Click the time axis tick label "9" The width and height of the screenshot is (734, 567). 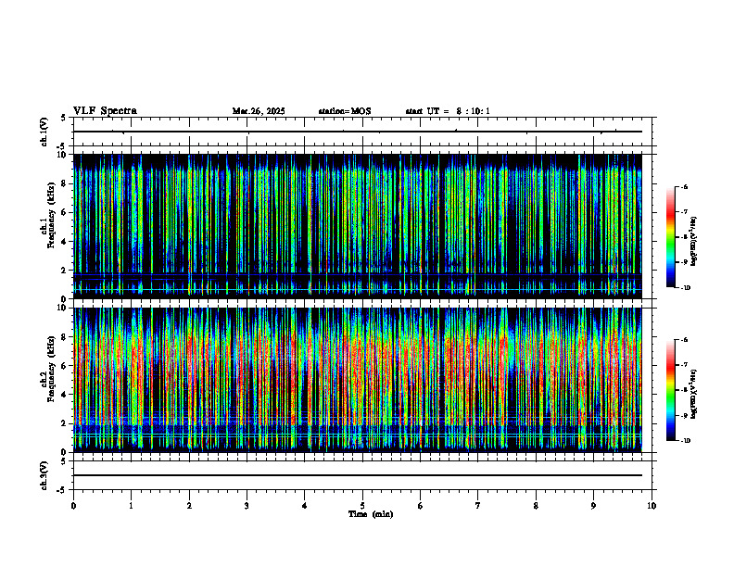[x=593, y=506]
